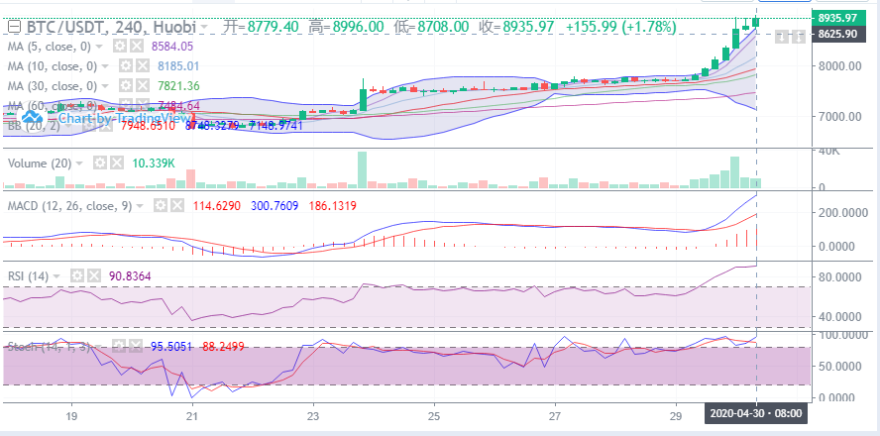
Task: Click the low price 8708.00 value
Action: click(443, 27)
